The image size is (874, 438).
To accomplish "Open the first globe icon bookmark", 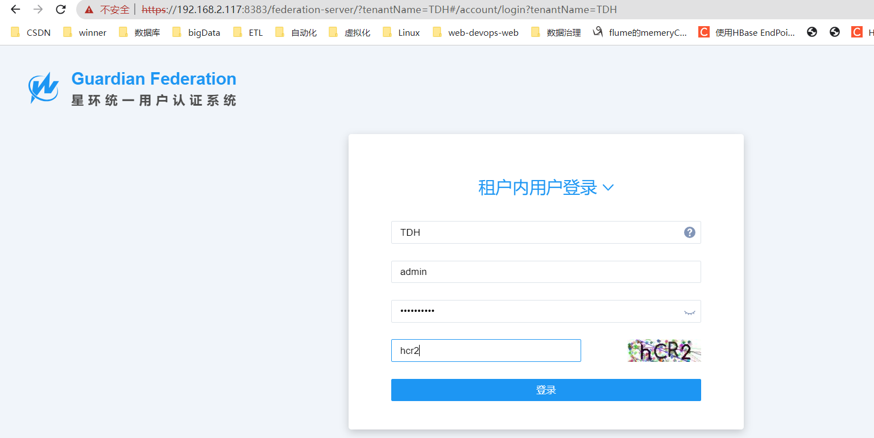I will [812, 32].
